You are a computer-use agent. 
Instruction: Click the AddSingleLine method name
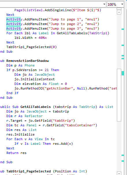pos(58,10)
